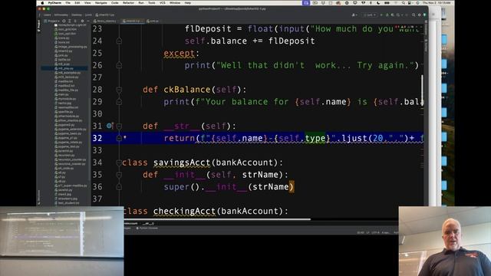Click line number 33 in the gutter
This screenshot has width=491, height=276.
pos(97,150)
